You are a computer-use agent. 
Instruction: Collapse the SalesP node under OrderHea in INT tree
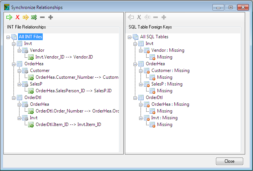(x=20, y=84)
